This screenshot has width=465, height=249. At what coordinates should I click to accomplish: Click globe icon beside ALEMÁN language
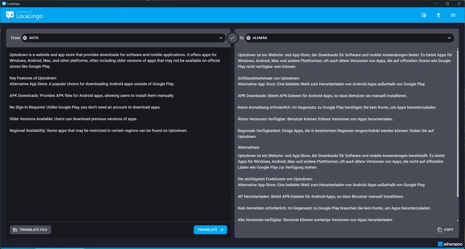pos(248,38)
